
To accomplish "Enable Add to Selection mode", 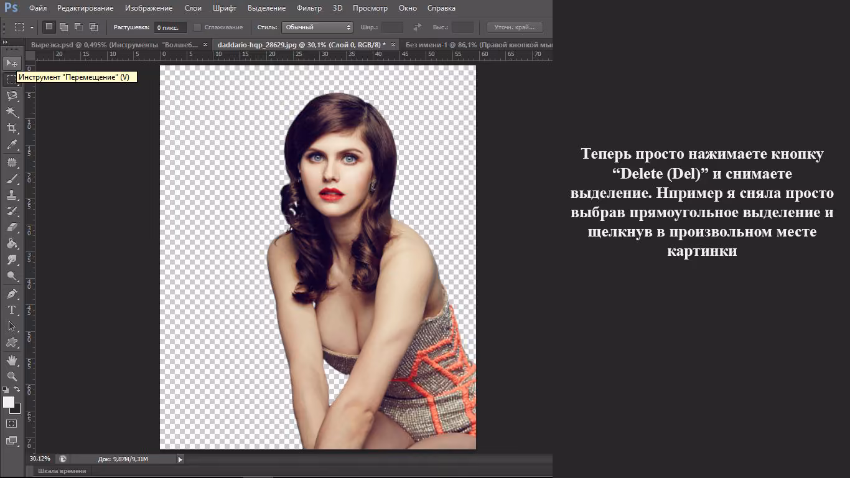I will (x=63, y=27).
